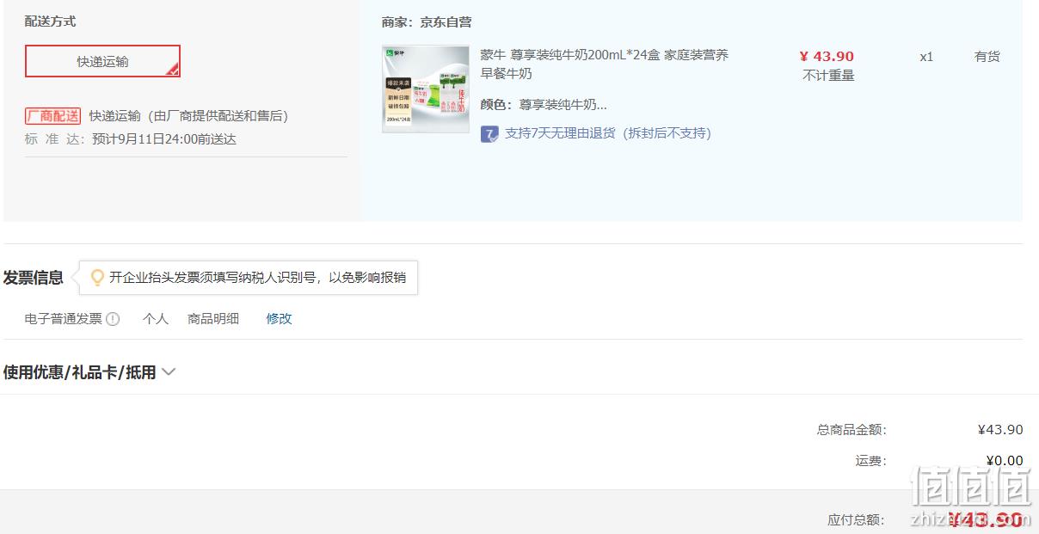This screenshot has width=1039, height=534.
Task: Open the 蒙牛 尊享装纯牛奶 product title
Action: pyautogui.click(x=604, y=64)
